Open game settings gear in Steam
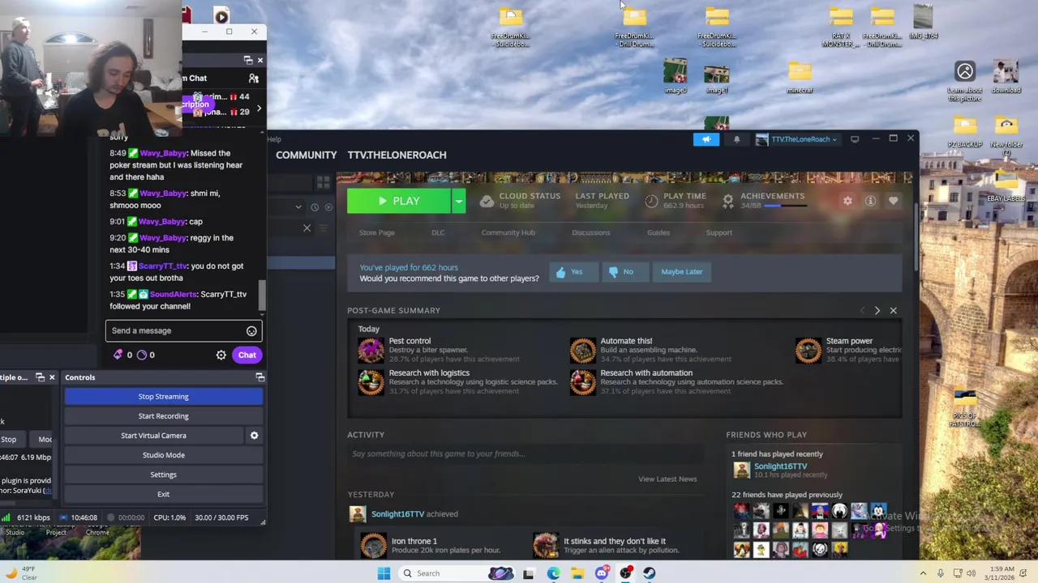Image resolution: width=1038 pixels, height=583 pixels. coord(847,201)
